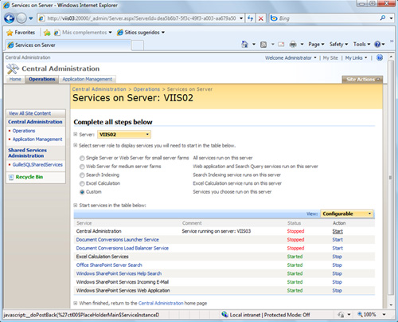Start Document Conversions Load Balancer Service
The height and width of the screenshot is (322, 398).
pos(338,249)
